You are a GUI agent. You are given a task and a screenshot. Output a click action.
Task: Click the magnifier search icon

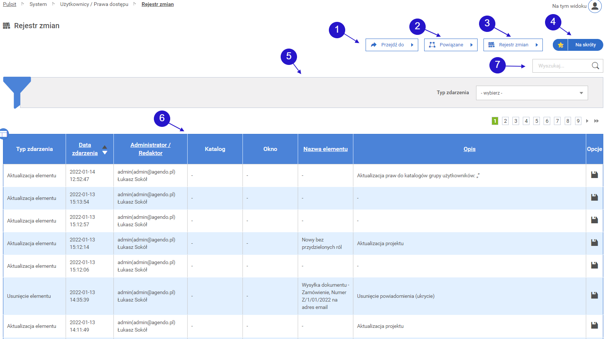pos(595,66)
